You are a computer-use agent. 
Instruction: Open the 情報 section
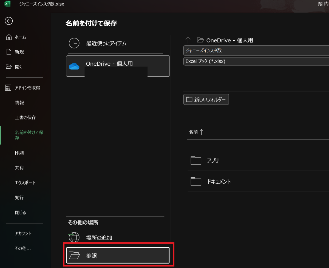click(19, 102)
